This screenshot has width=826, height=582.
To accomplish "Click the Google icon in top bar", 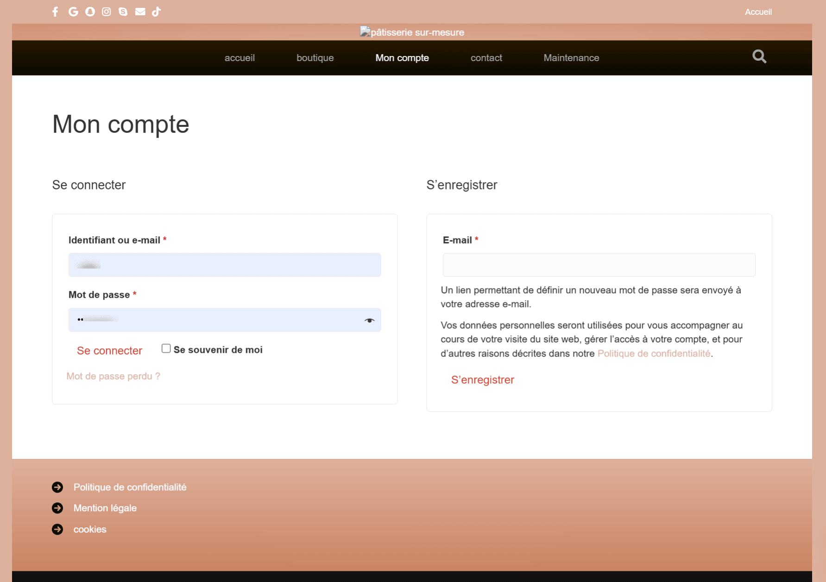I will [73, 12].
